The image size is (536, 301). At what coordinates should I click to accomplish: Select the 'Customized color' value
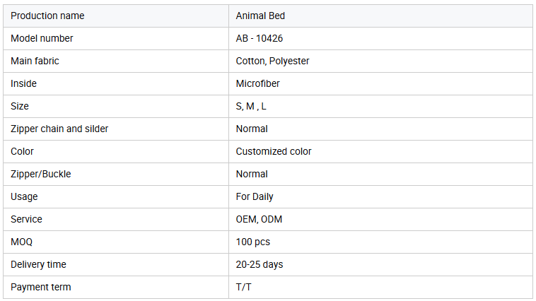(274, 151)
